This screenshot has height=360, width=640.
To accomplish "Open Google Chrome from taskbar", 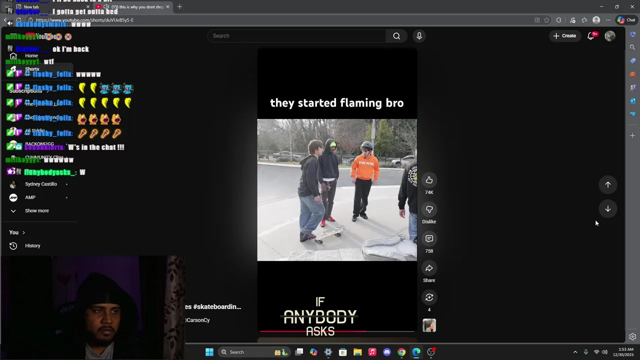I will 401,352.
